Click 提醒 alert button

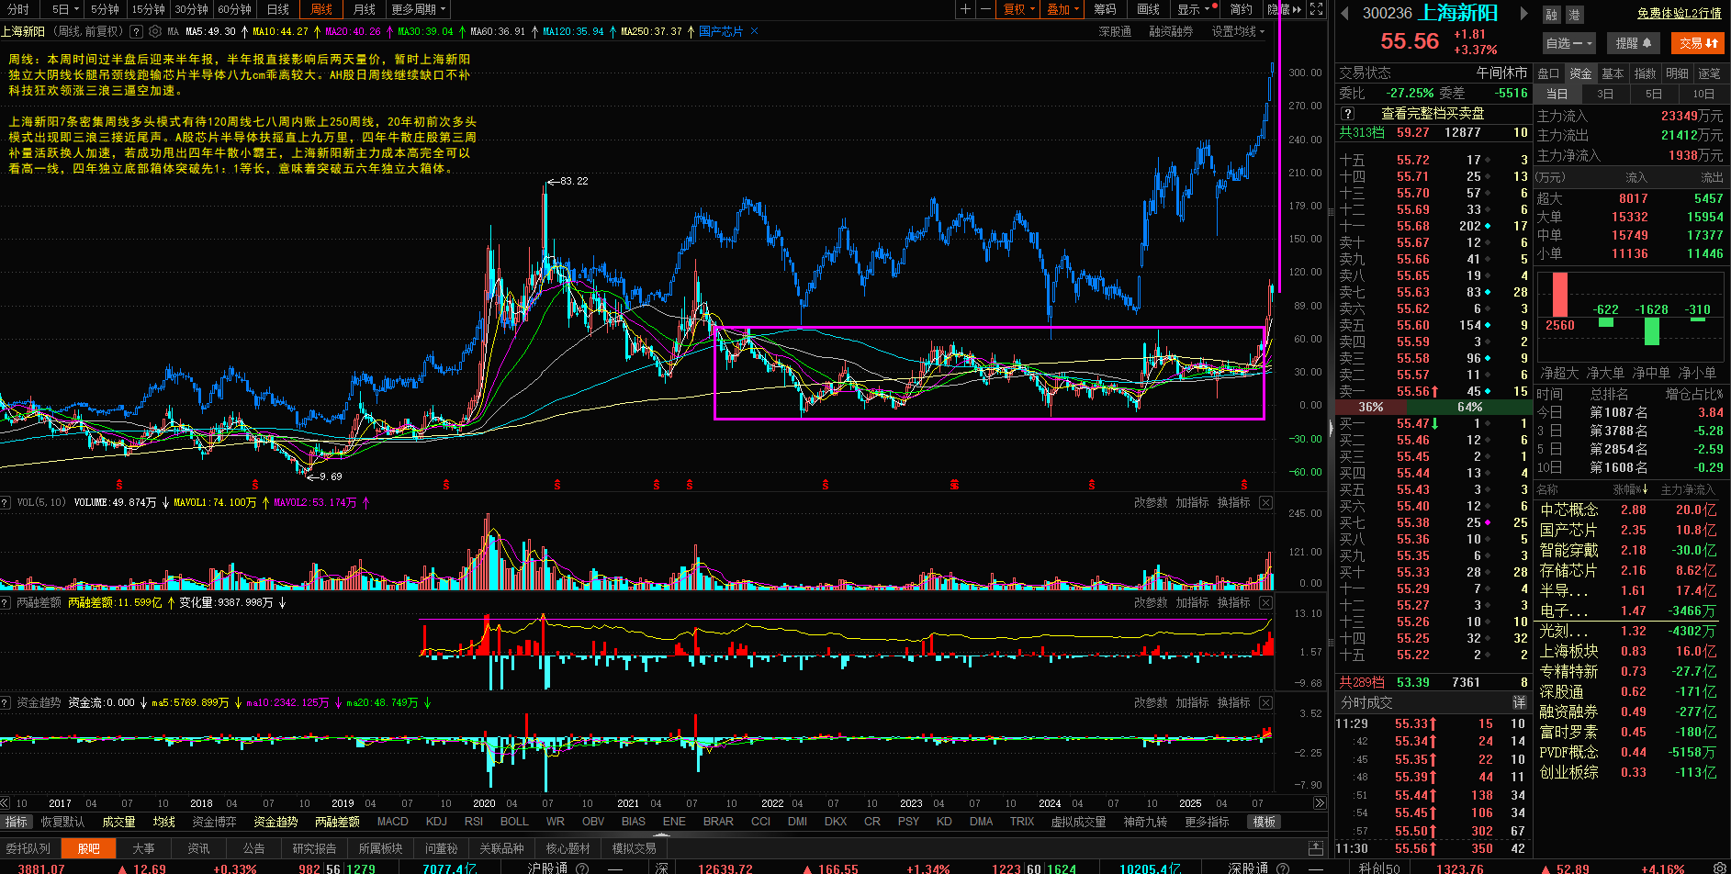coord(1634,43)
